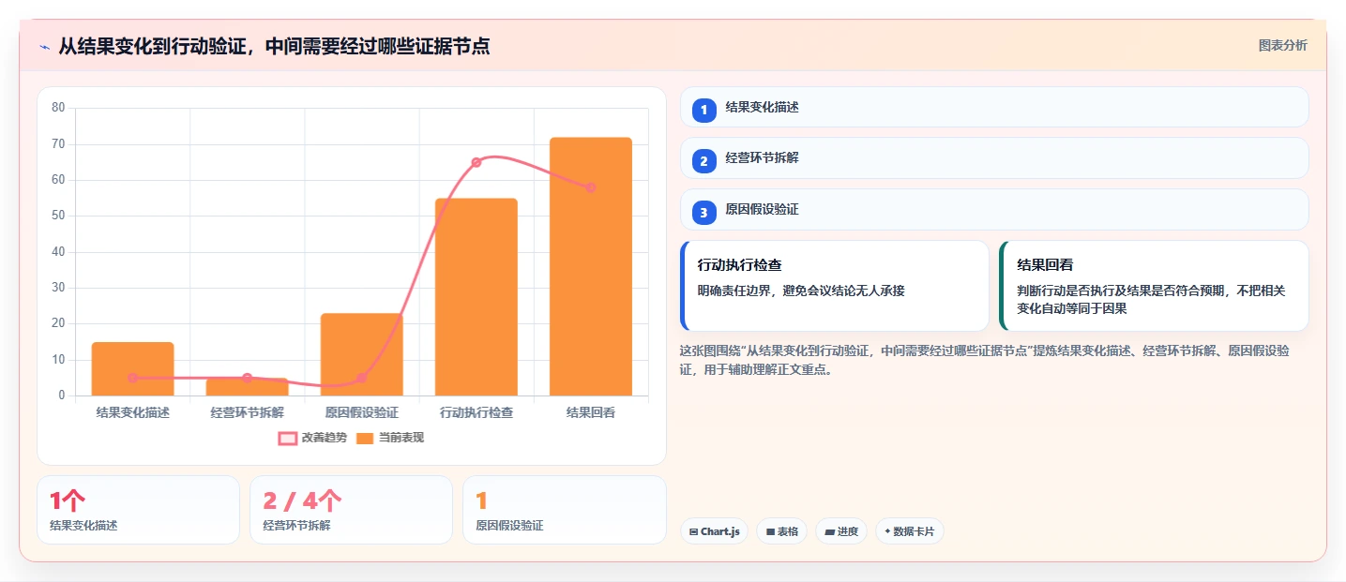Viewport: 1346px width, 582px height.
Task: Click the number 2 badge icon
Action: (703, 160)
